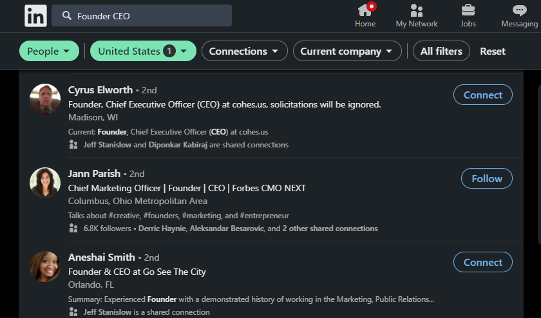Open the My Network icon

[x=417, y=10]
